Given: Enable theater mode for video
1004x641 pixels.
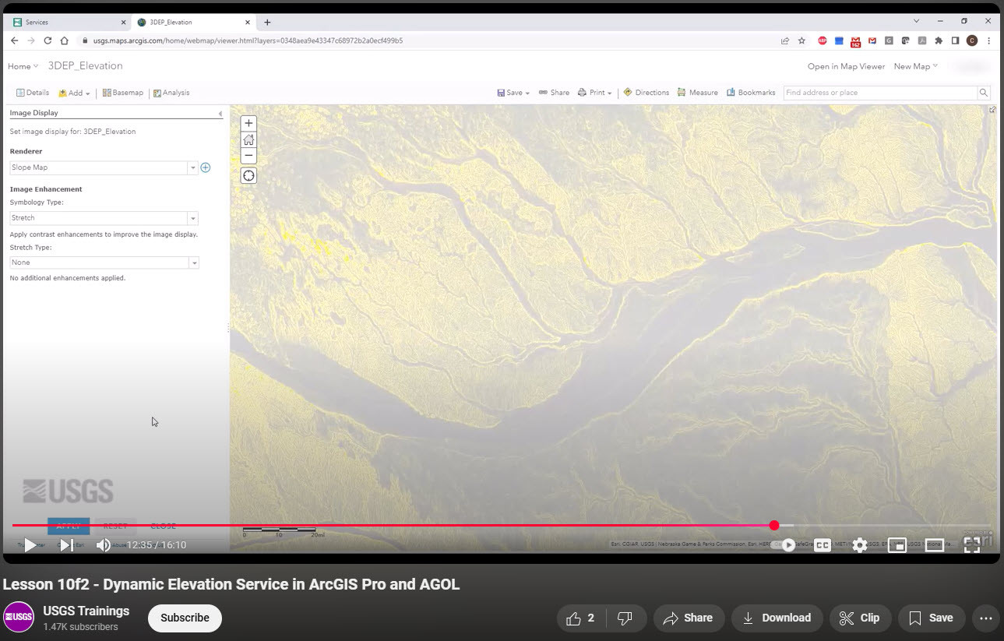Looking at the screenshot, I should [935, 545].
